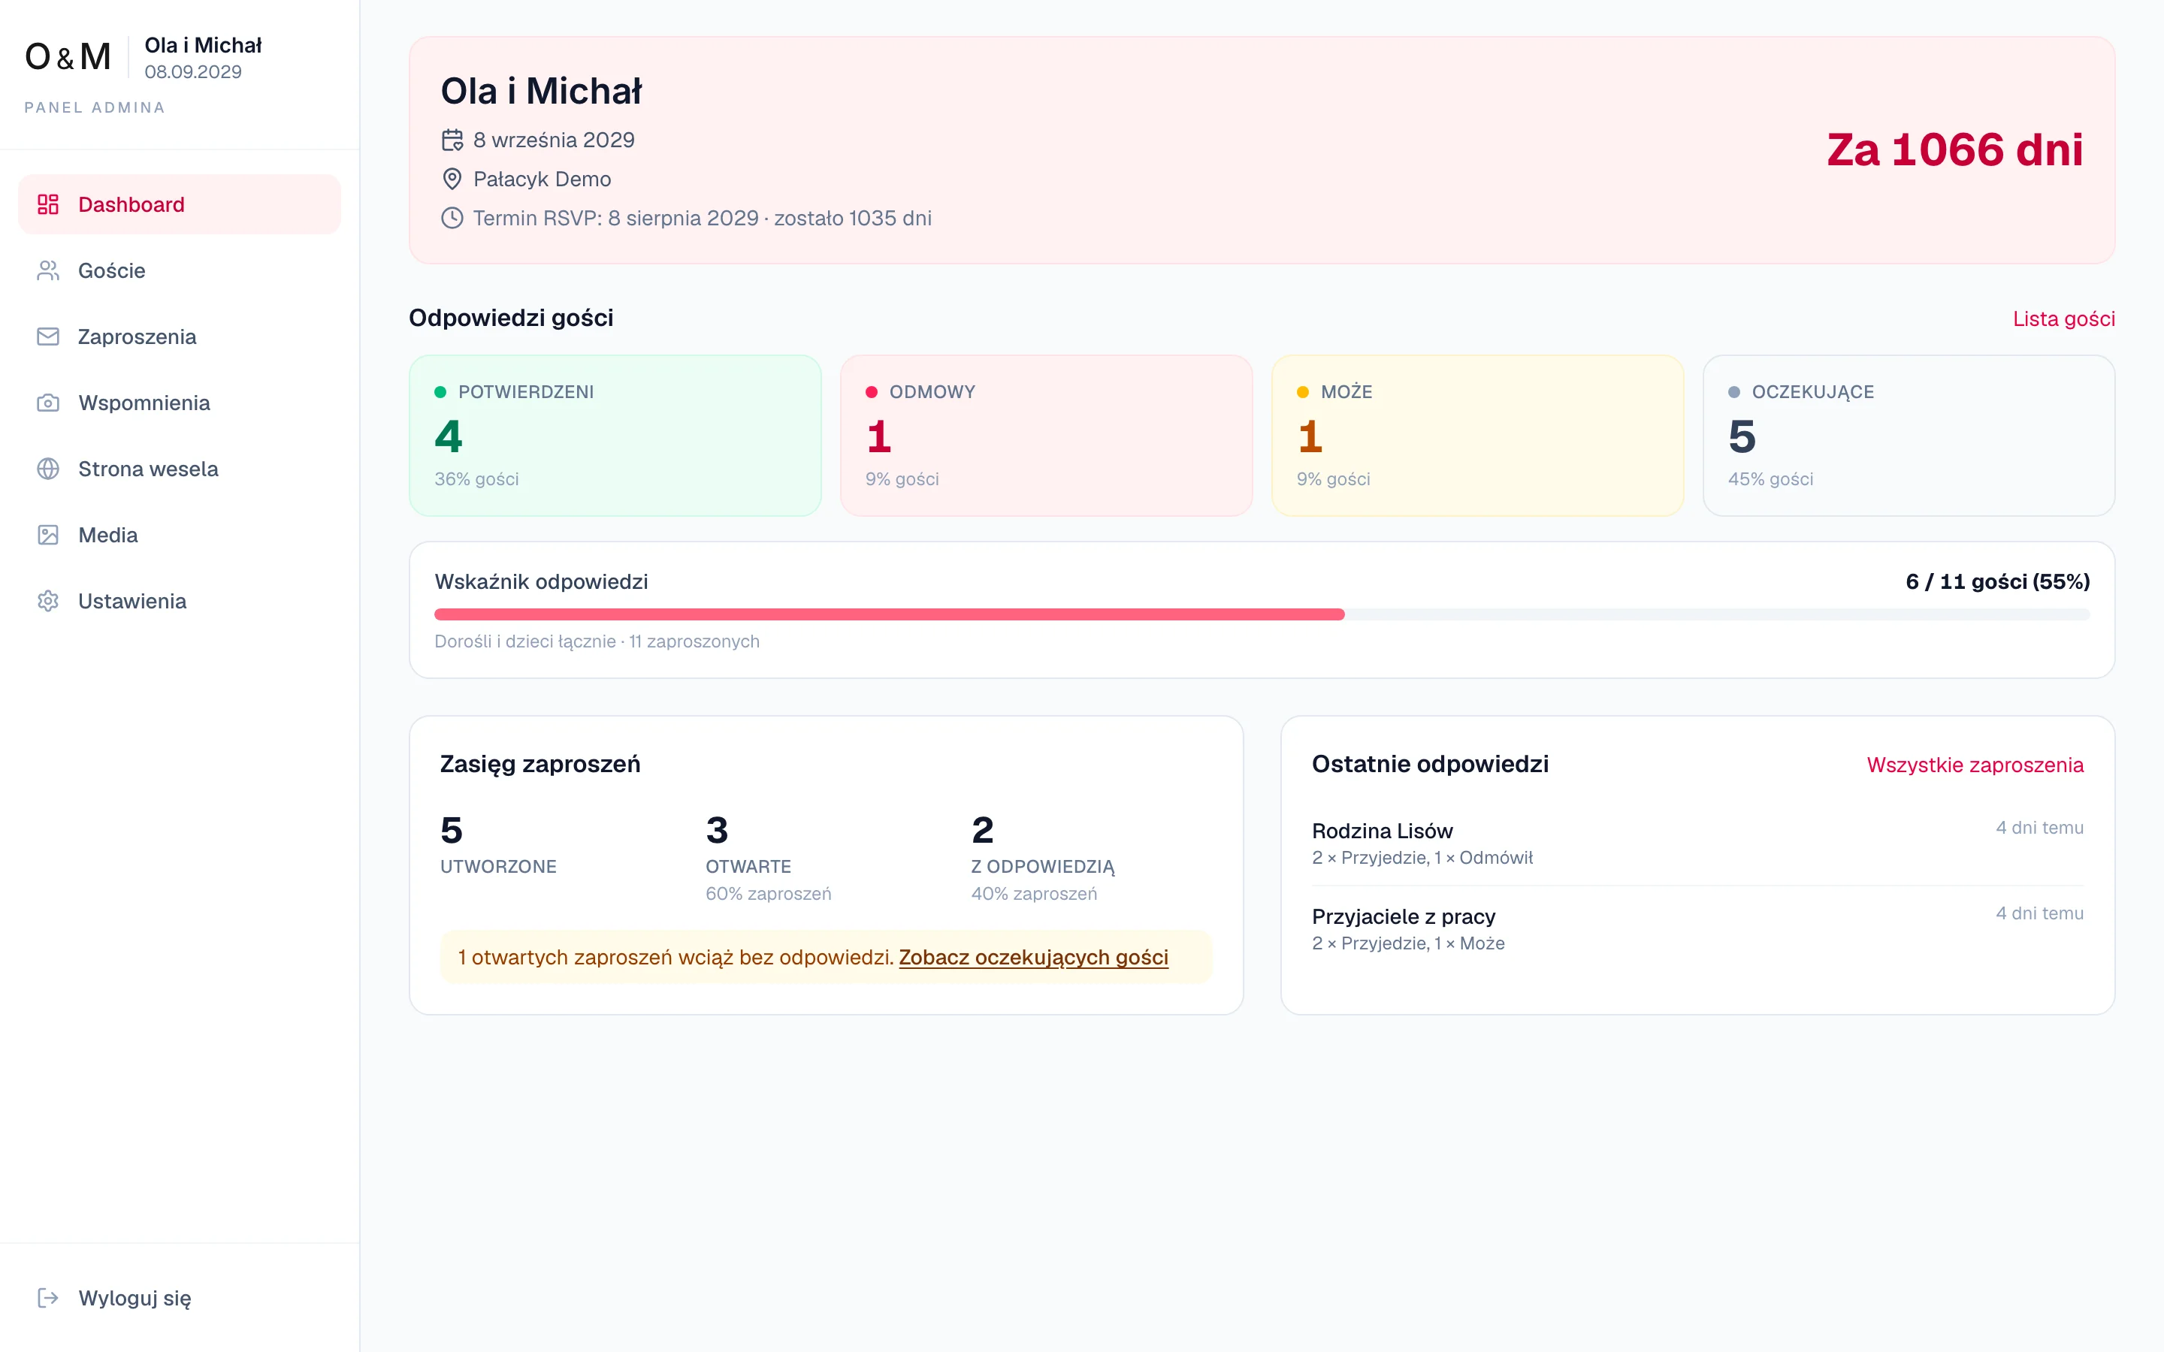Click the Otwarte count of 3
Screen dimensions: 2164x1352
coord(717,831)
